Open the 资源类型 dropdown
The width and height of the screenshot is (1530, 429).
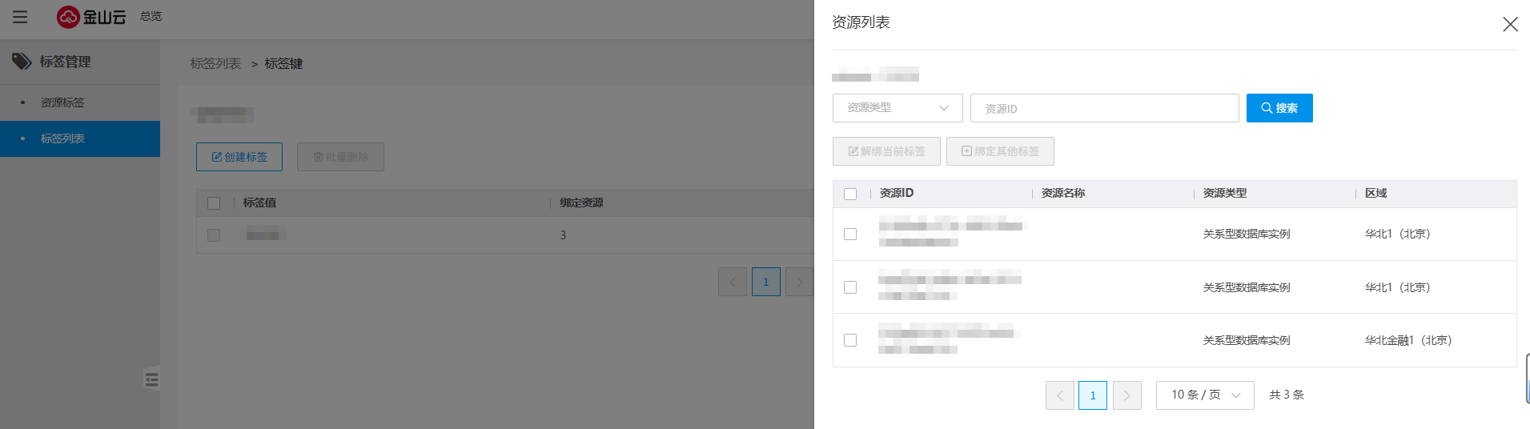tap(898, 108)
